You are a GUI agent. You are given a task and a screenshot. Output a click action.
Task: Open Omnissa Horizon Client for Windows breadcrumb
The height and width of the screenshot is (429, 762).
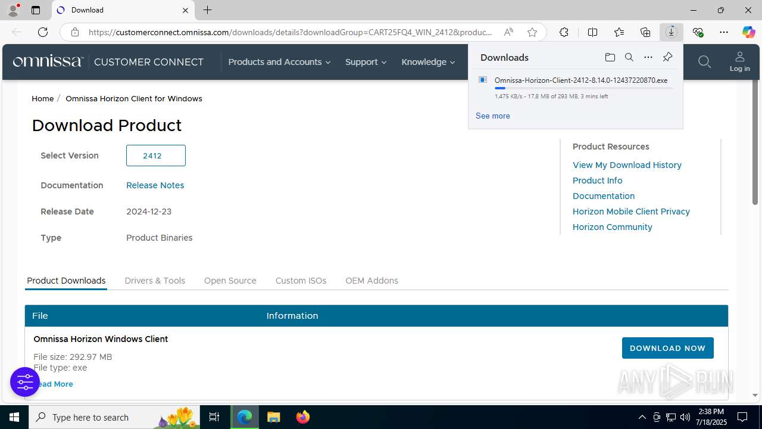coord(134,98)
